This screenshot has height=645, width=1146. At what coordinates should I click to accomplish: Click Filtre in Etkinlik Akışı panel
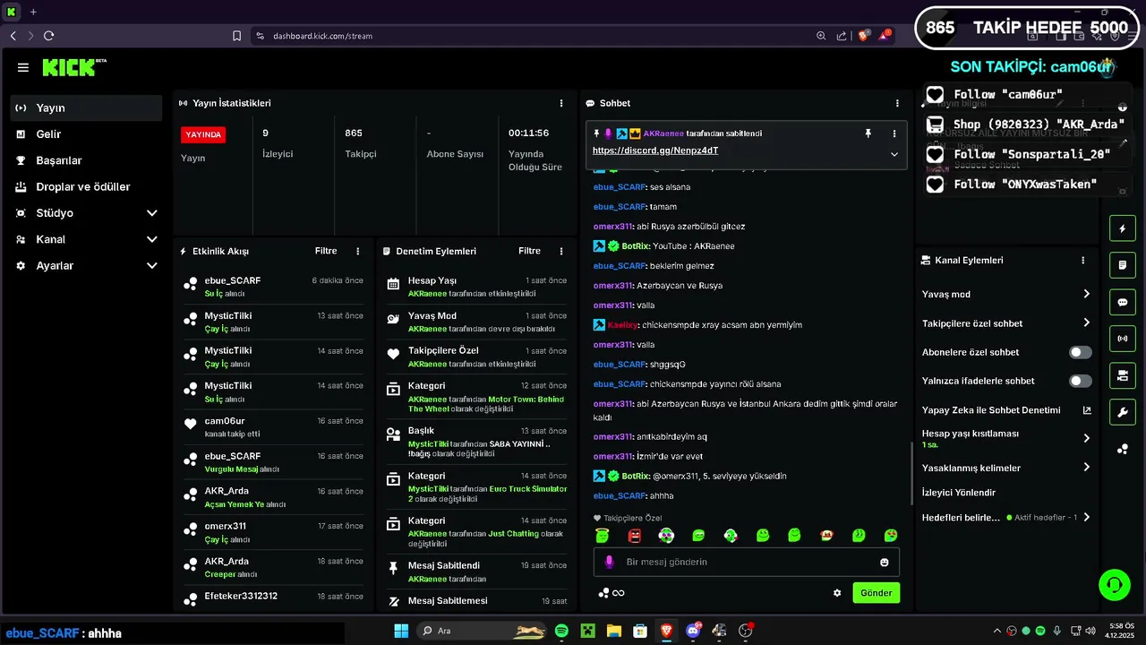point(326,251)
